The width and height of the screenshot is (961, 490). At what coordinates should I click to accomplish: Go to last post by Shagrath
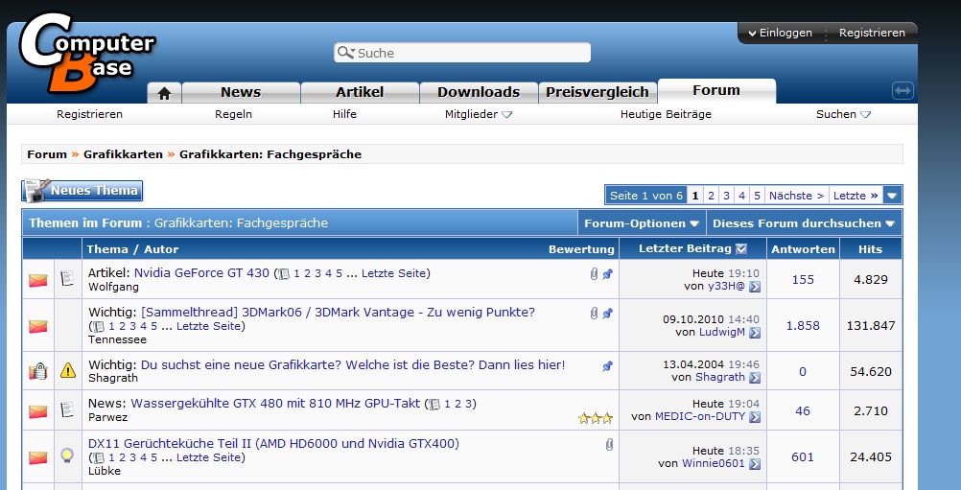pyautogui.click(x=755, y=378)
